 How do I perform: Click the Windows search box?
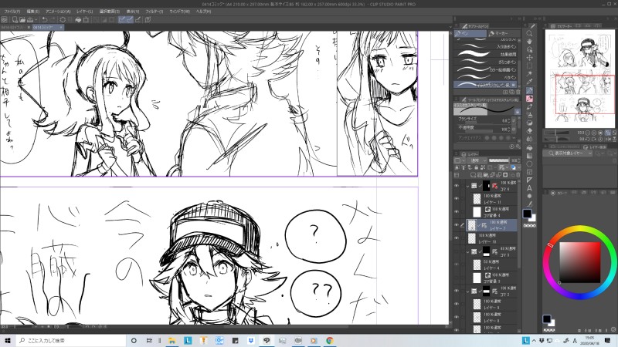[x=71, y=340]
